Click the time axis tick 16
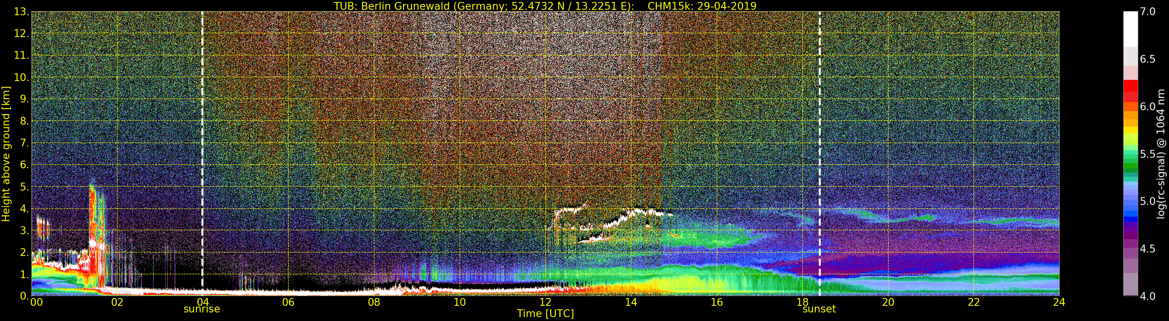The height and width of the screenshot is (321, 1169). (x=717, y=302)
